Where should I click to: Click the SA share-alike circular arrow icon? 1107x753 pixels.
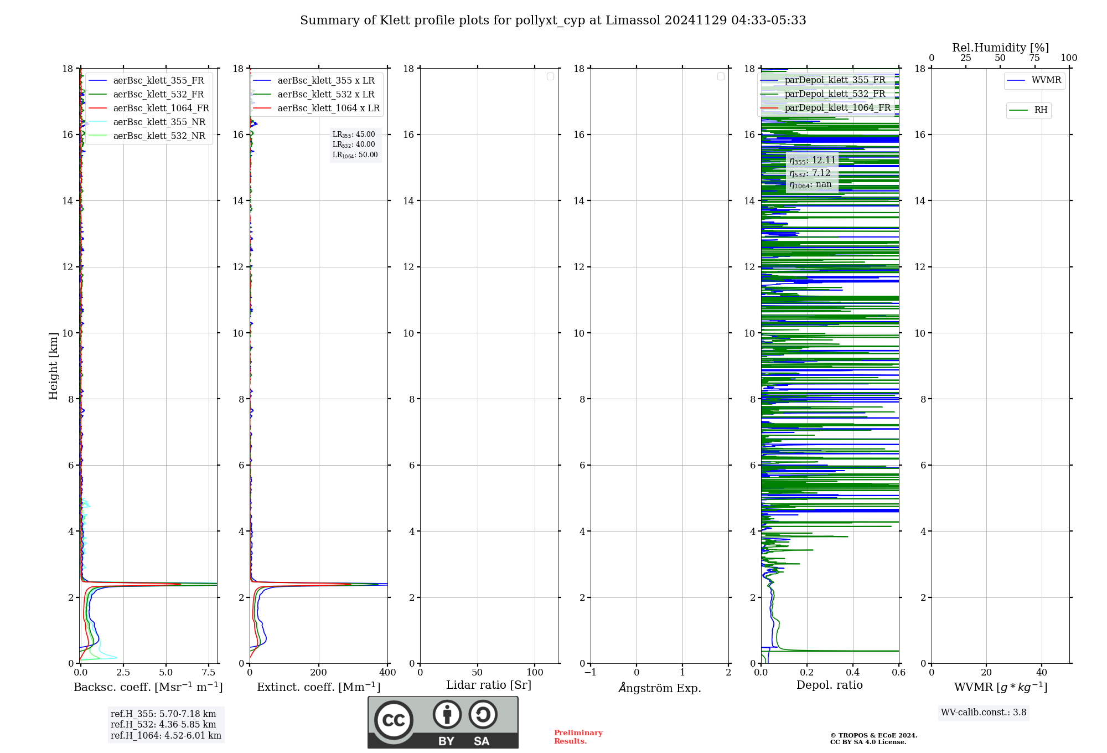pyautogui.click(x=483, y=714)
